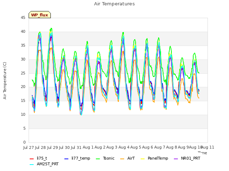Click the 35 y-axis tick label
The width and height of the screenshot is (229, 171).
click(23, 46)
